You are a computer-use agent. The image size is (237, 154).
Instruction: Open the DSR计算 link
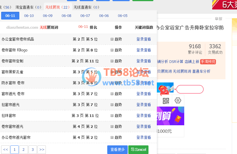176,62
